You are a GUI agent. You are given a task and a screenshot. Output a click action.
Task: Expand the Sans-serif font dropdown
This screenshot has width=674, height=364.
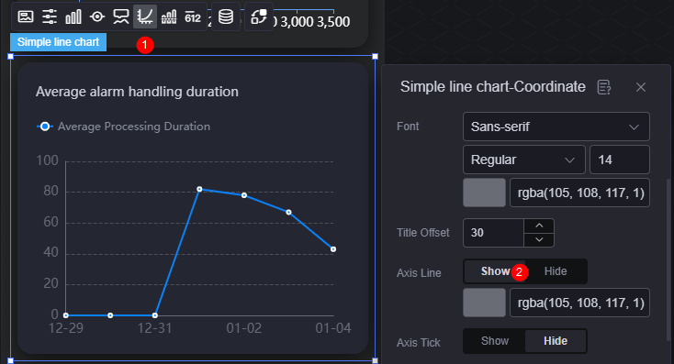pyautogui.click(x=556, y=127)
